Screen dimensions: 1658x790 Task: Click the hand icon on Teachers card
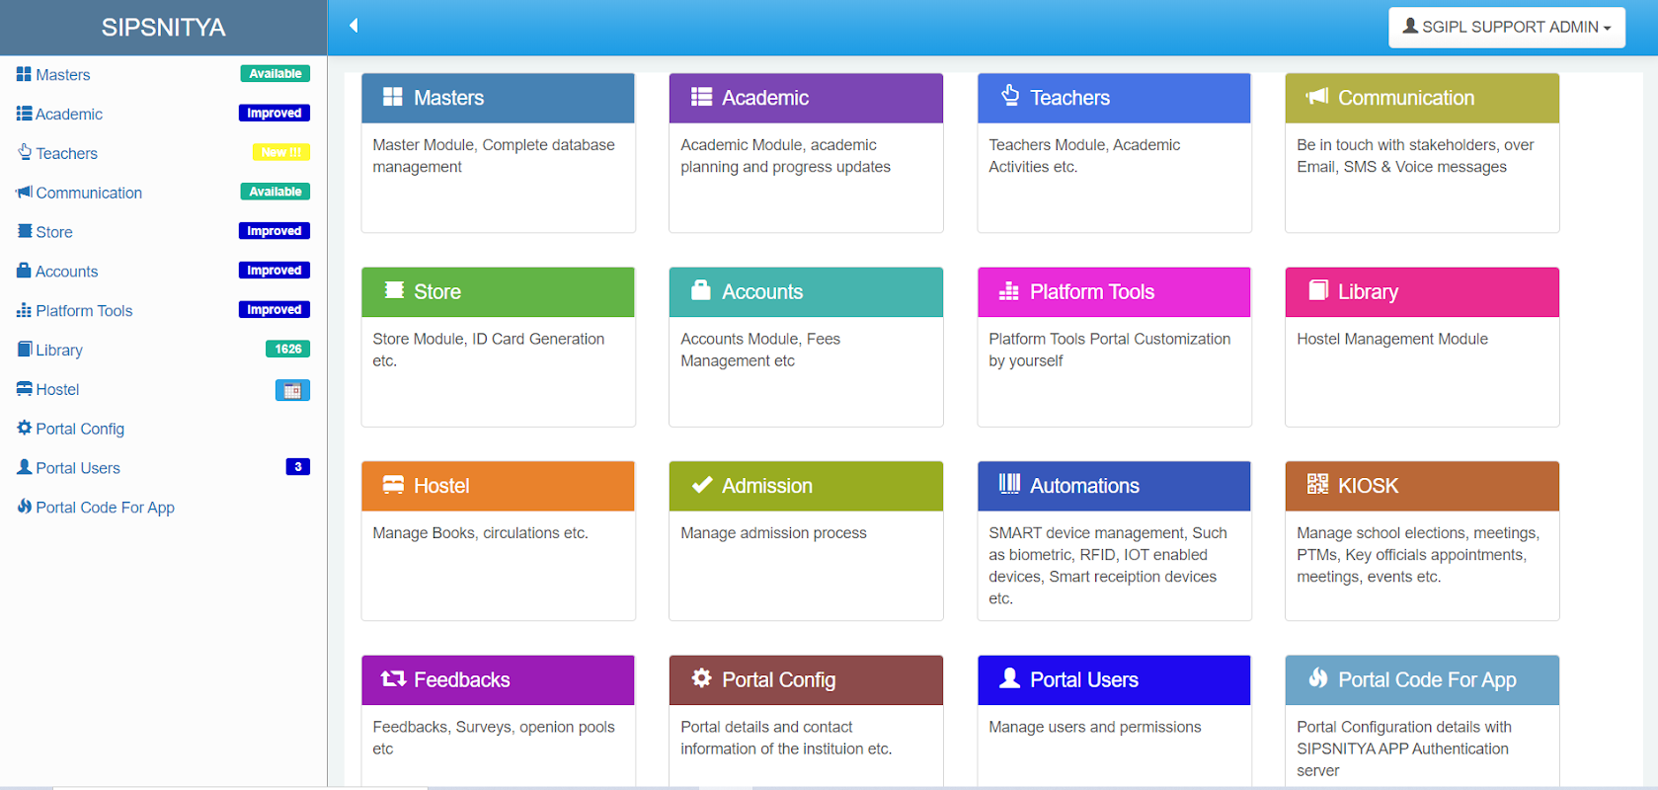coord(1010,95)
